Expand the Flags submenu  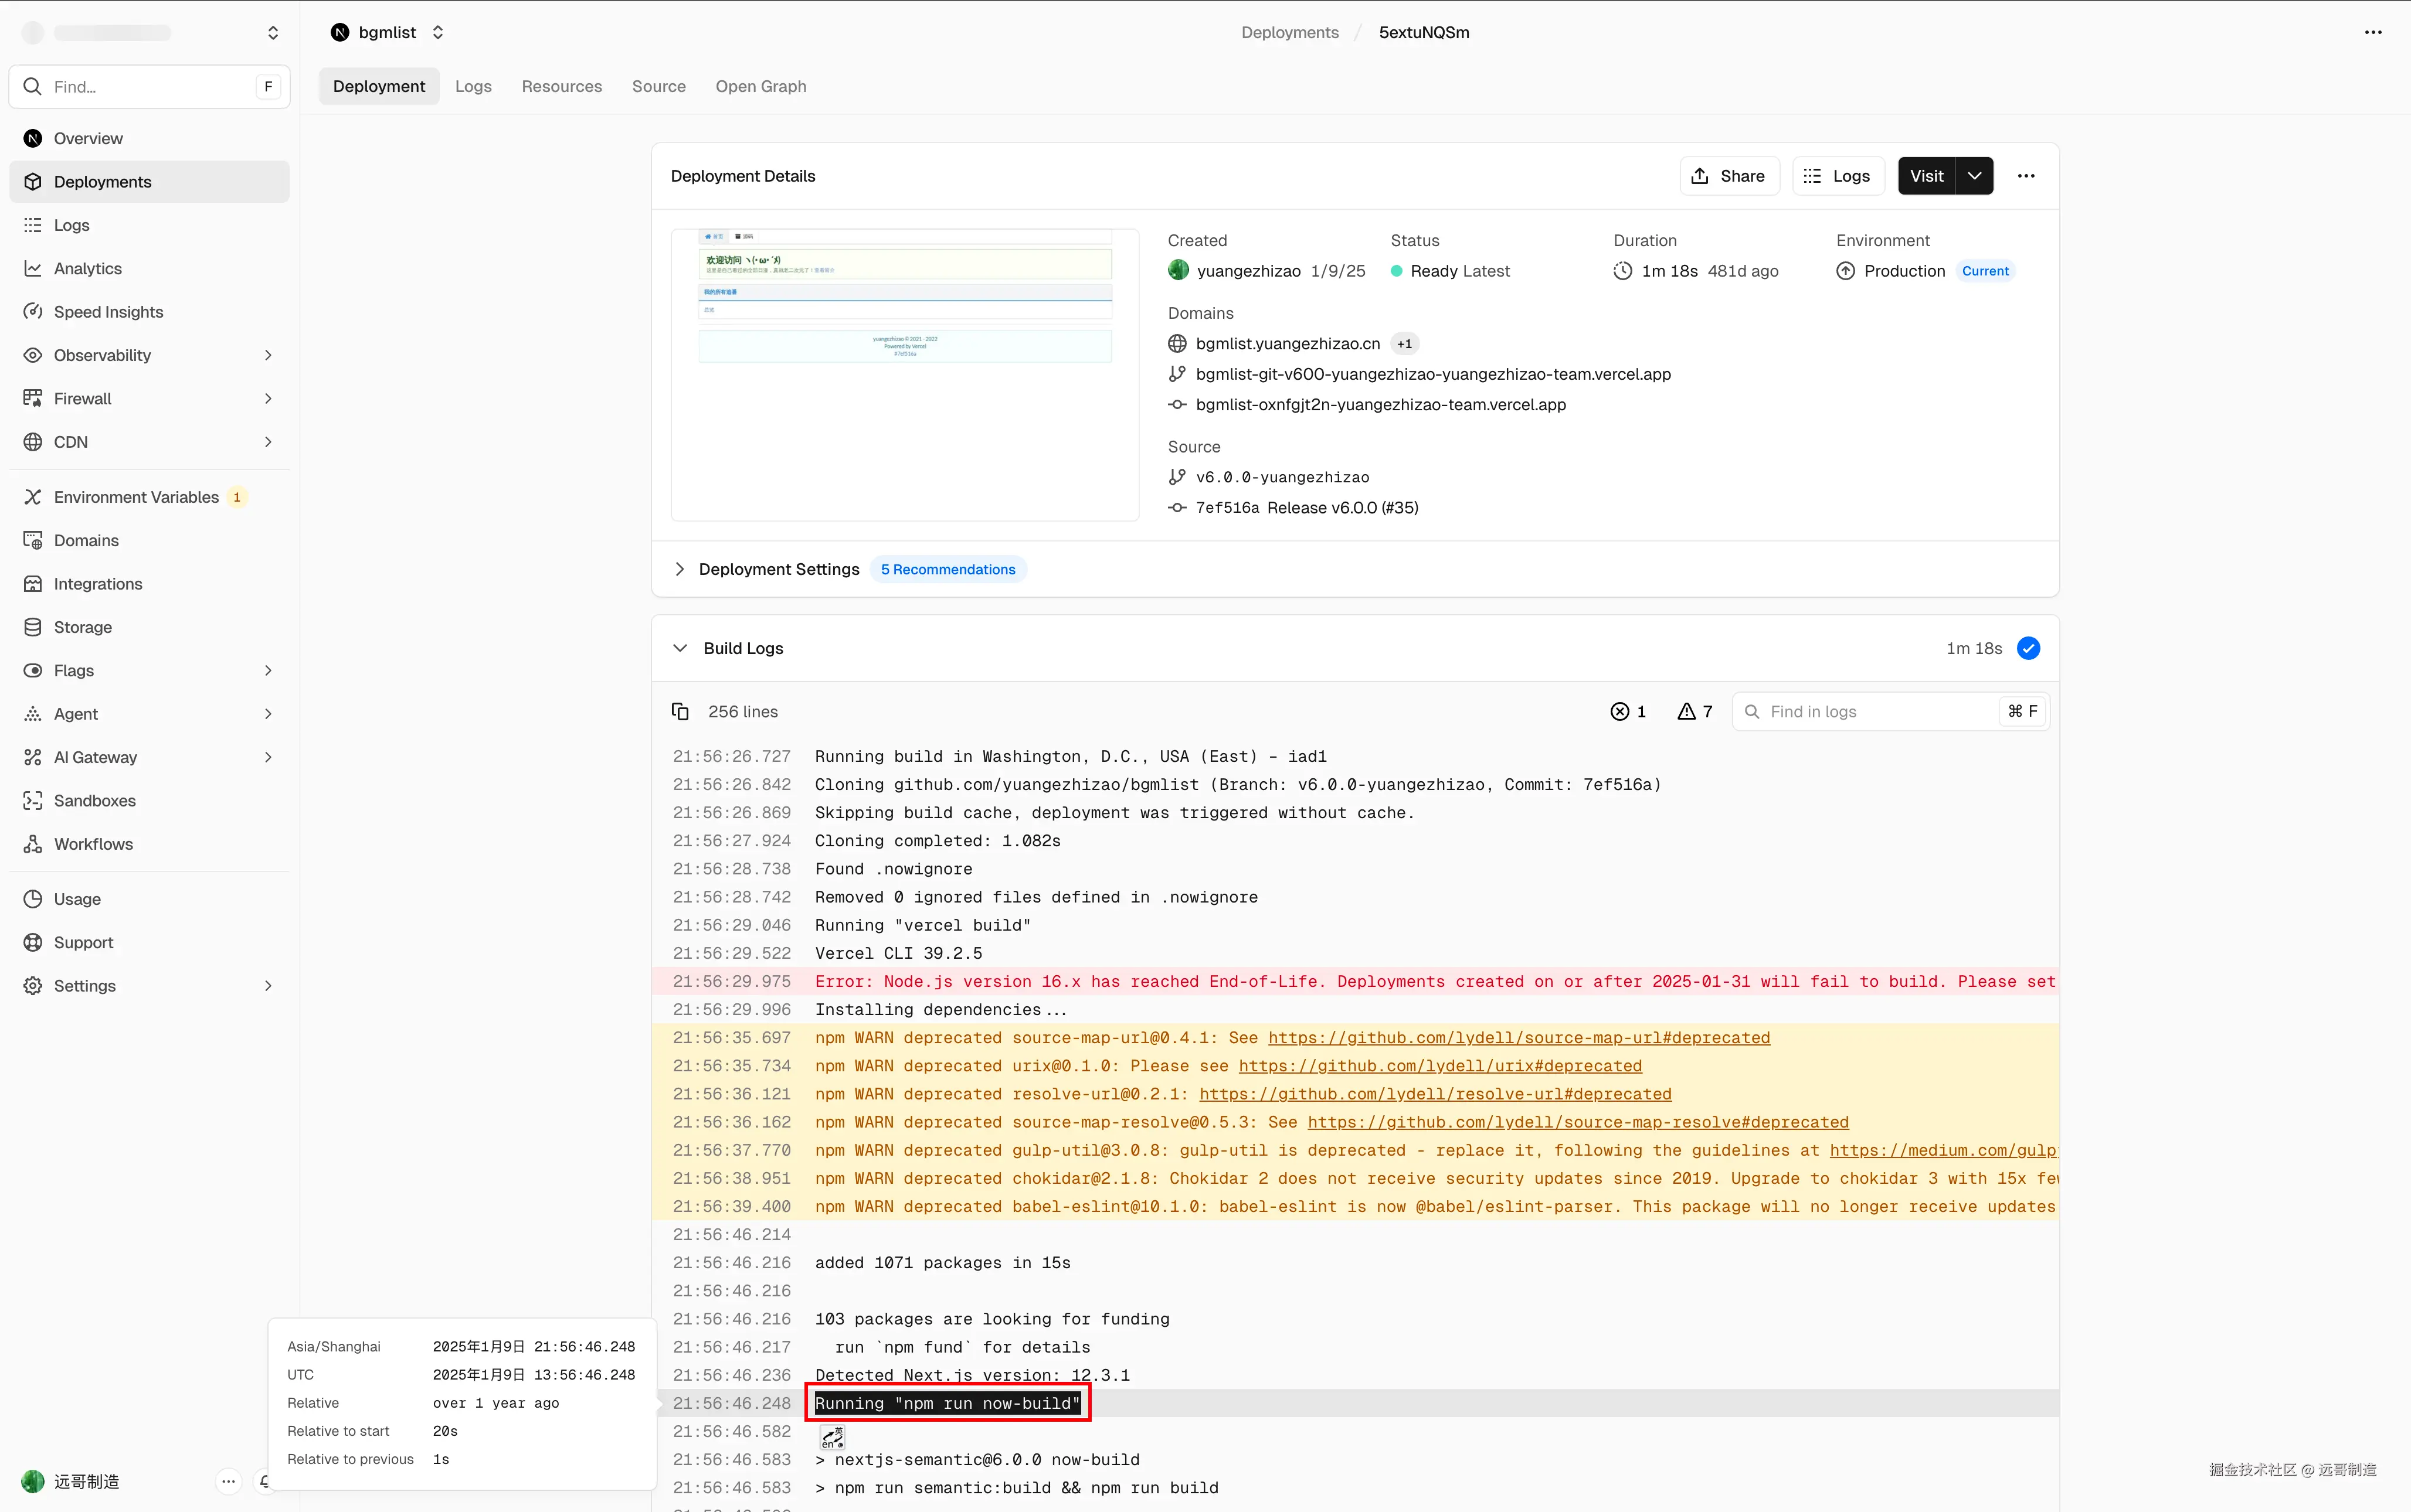click(268, 671)
